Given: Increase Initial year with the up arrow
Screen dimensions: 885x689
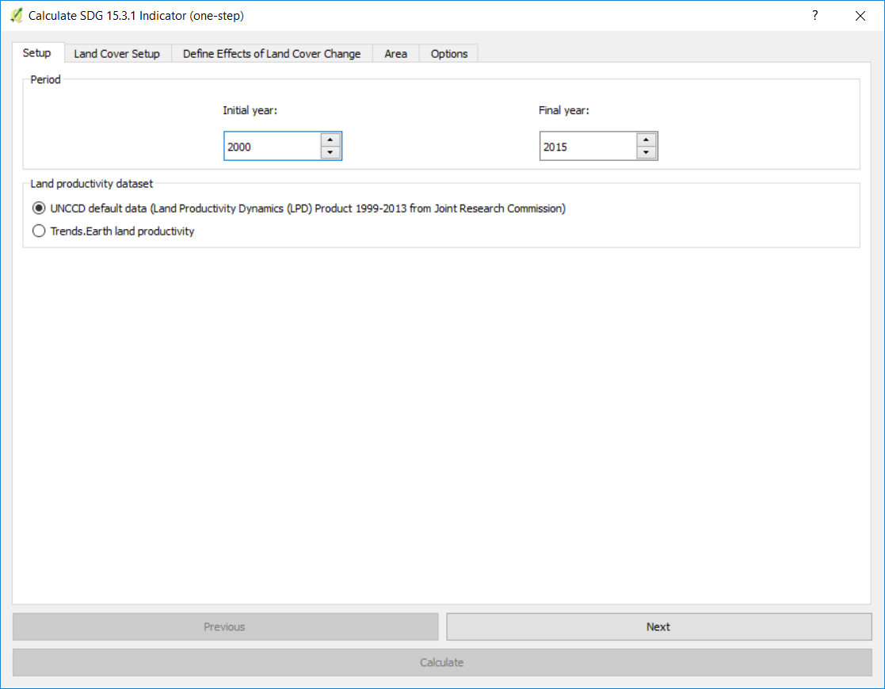Looking at the screenshot, I should 330,140.
